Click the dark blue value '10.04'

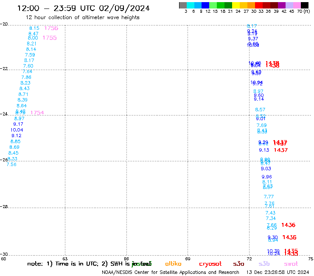click(x=17, y=130)
